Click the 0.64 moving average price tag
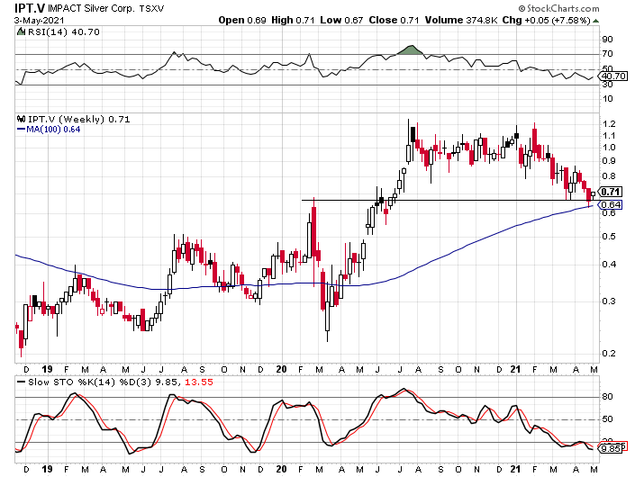This screenshot has height=477, width=635. coord(610,204)
